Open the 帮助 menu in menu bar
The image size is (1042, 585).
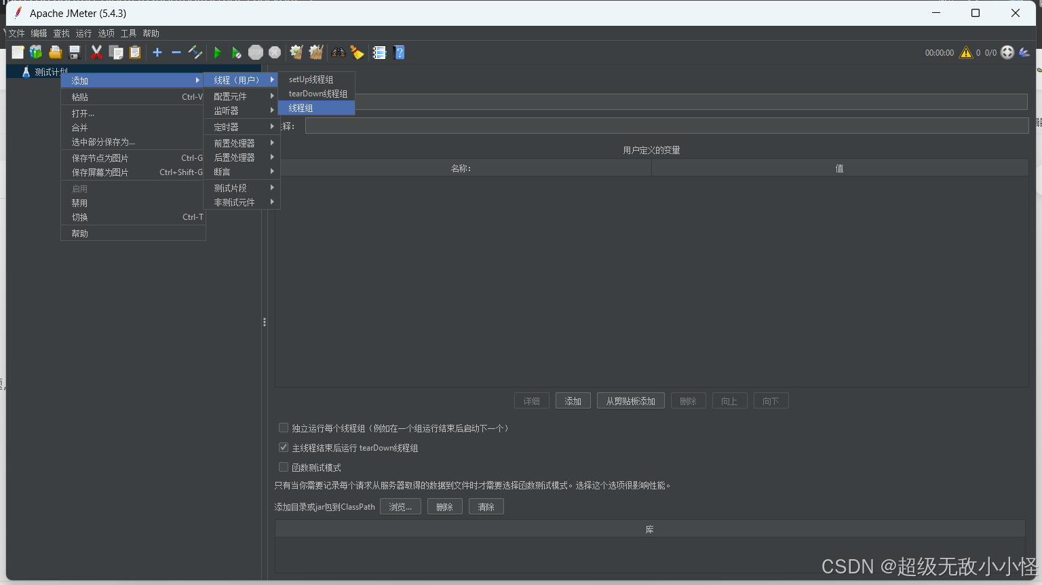click(151, 33)
